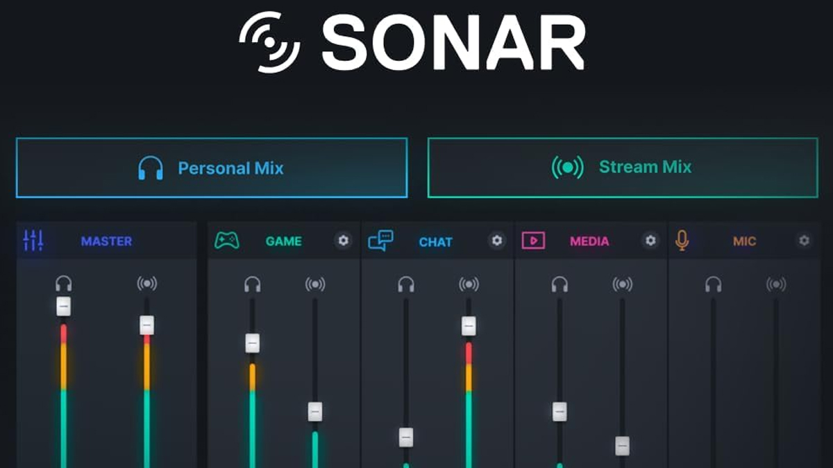Click the Game controller icon
Screen dimensions: 833x468
point(227,241)
